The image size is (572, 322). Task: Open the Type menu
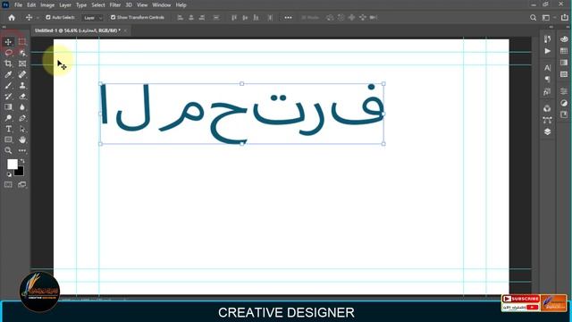tap(81, 5)
